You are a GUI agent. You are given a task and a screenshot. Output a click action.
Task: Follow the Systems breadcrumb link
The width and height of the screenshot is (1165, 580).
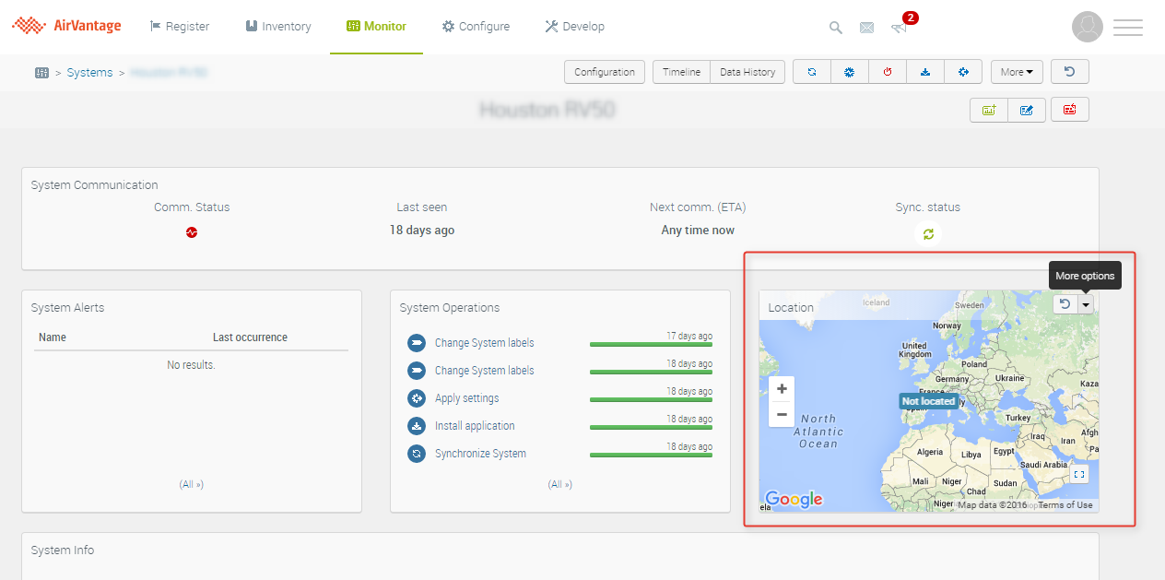point(89,73)
